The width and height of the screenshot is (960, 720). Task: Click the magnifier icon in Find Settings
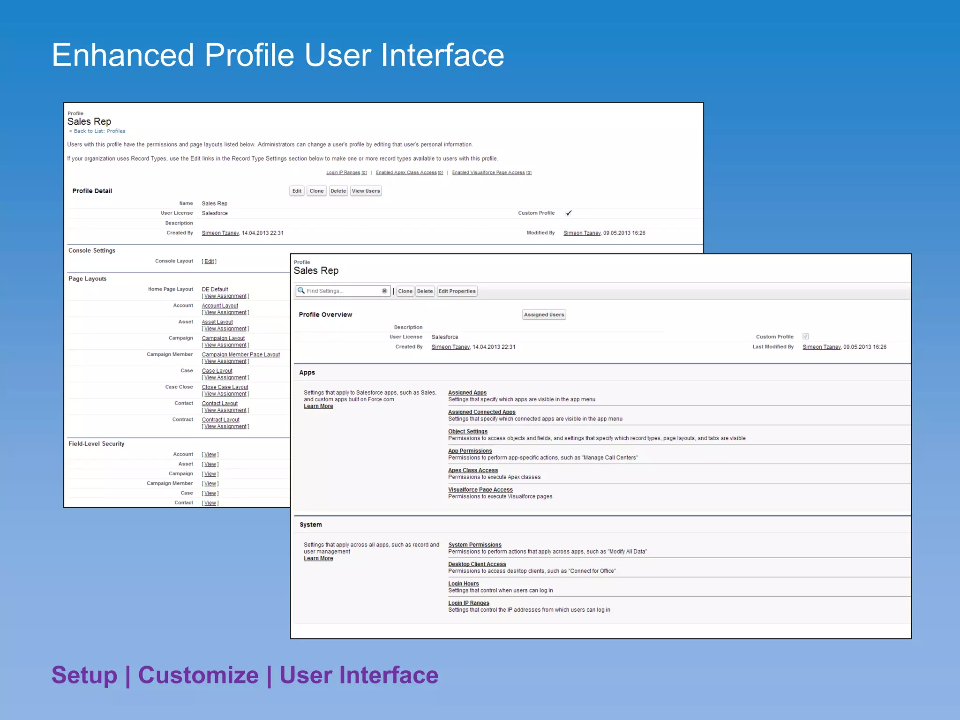click(301, 291)
